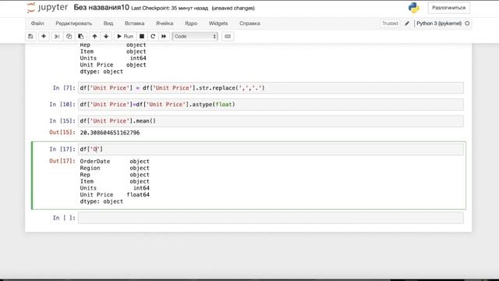Paste cells below icon
This screenshot has height=281, width=499.
(x=81, y=37)
